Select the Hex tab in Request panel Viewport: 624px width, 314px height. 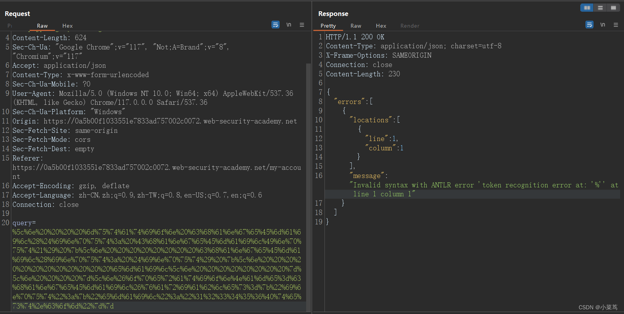67,26
